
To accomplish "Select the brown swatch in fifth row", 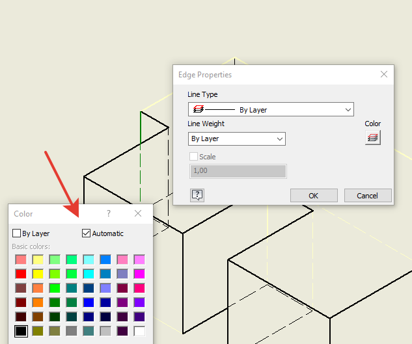I will click(38, 317).
